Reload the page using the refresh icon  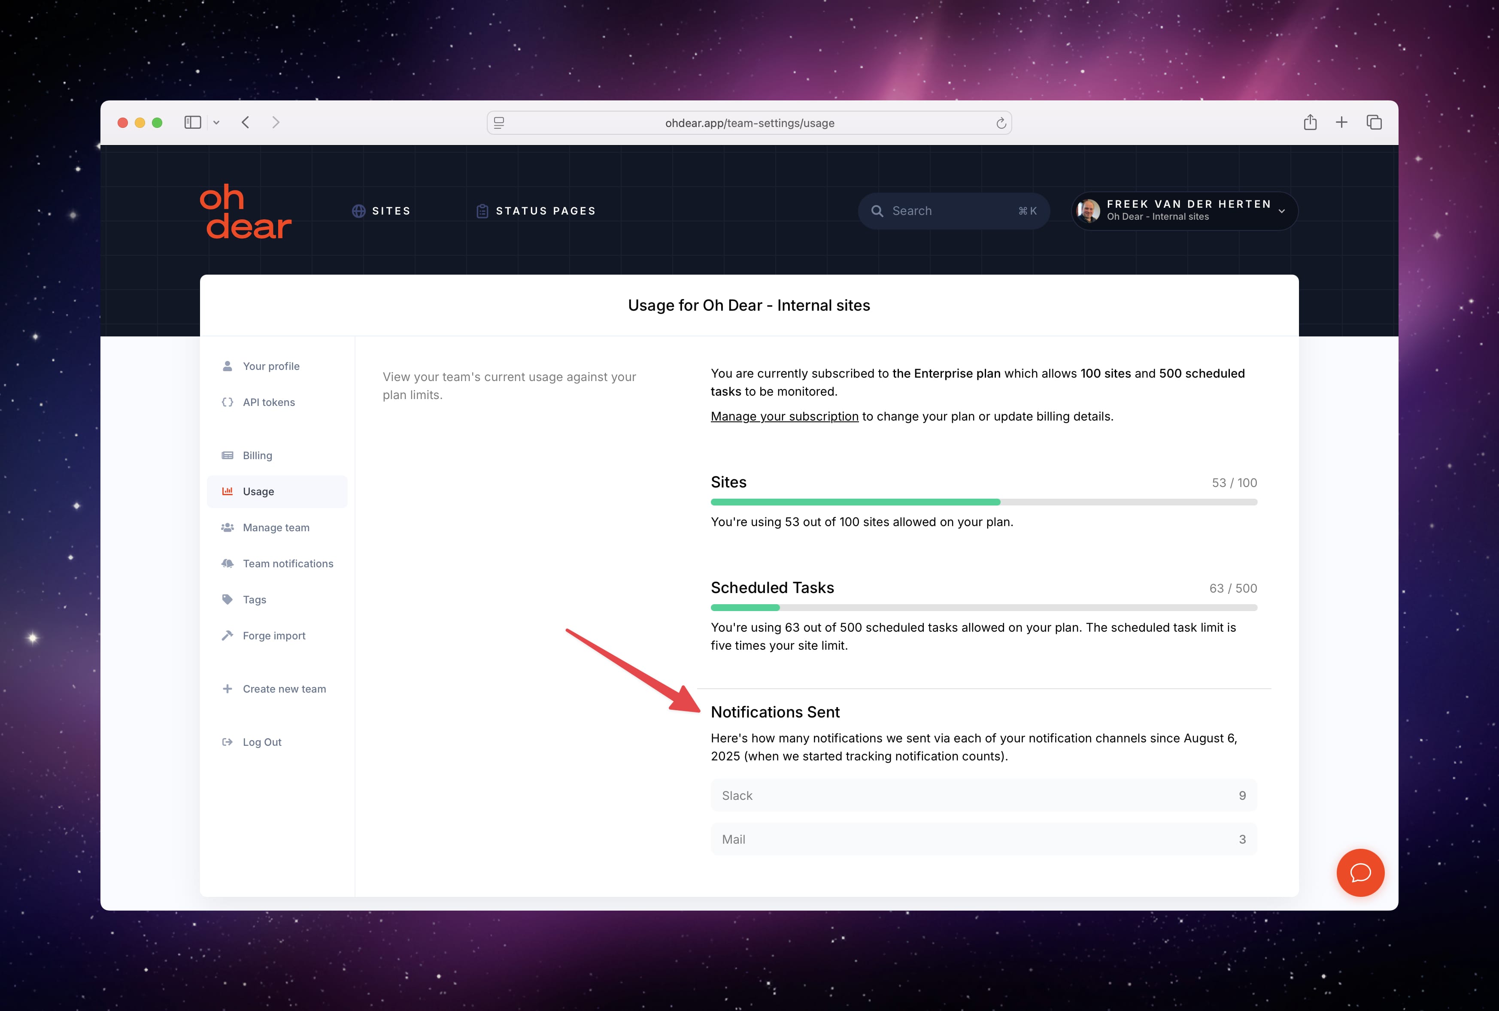(x=1001, y=122)
